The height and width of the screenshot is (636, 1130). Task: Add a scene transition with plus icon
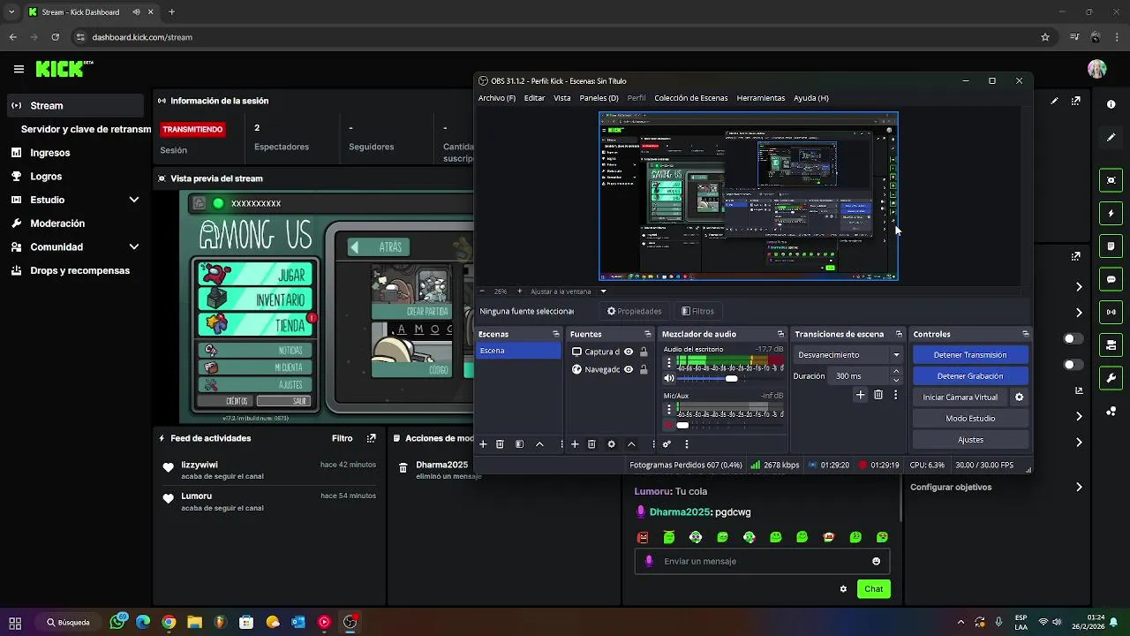[x=861, y=395]
